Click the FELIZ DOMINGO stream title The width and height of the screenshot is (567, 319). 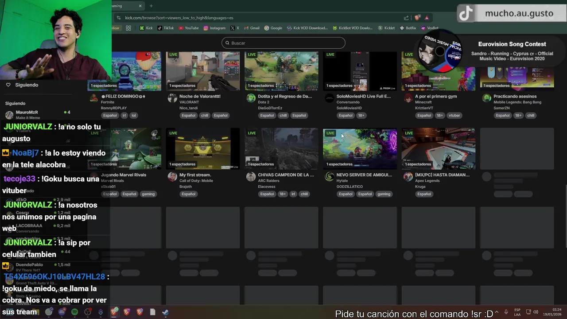123,96
